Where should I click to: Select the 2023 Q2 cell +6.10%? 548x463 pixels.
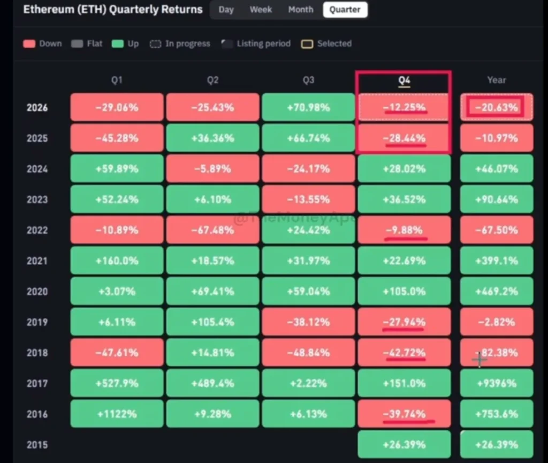pyautogui.click(x=212, y=199)
